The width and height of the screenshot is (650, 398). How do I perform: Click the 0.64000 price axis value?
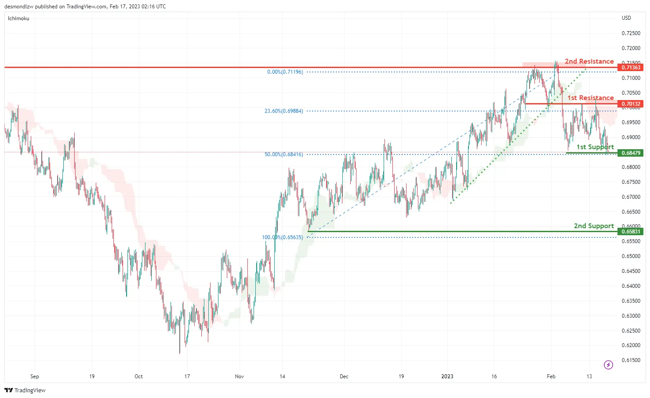pos(631,286)
